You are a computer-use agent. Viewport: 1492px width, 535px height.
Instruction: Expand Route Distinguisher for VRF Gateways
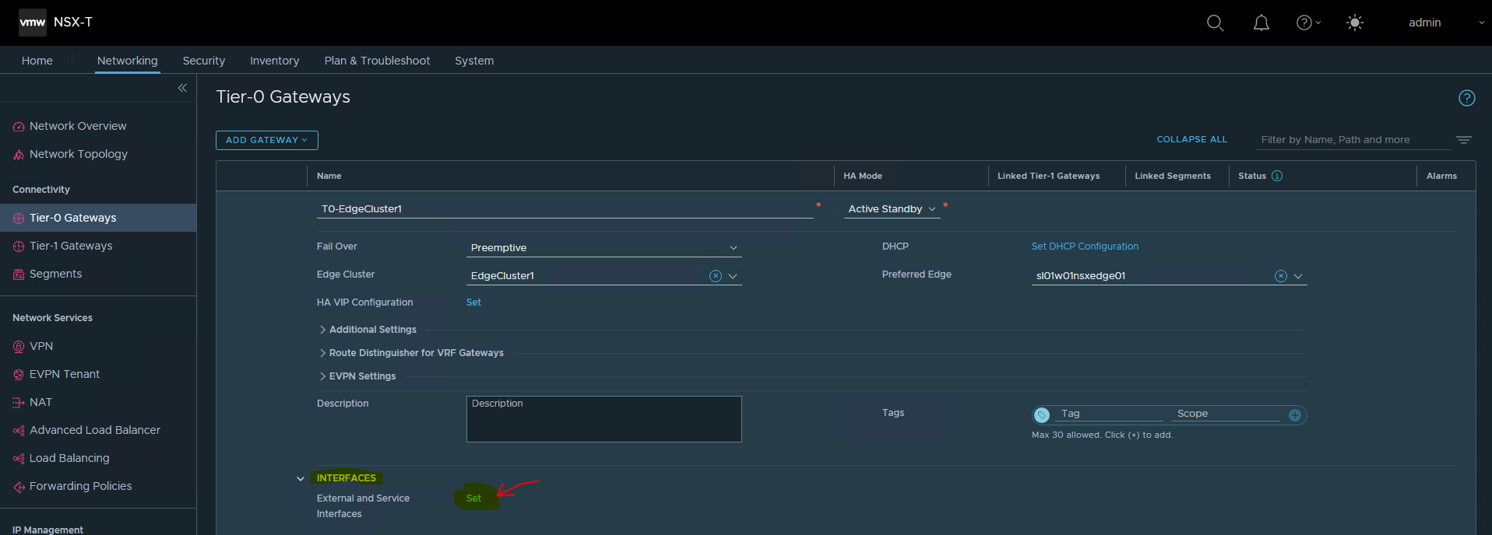point(411,353)
